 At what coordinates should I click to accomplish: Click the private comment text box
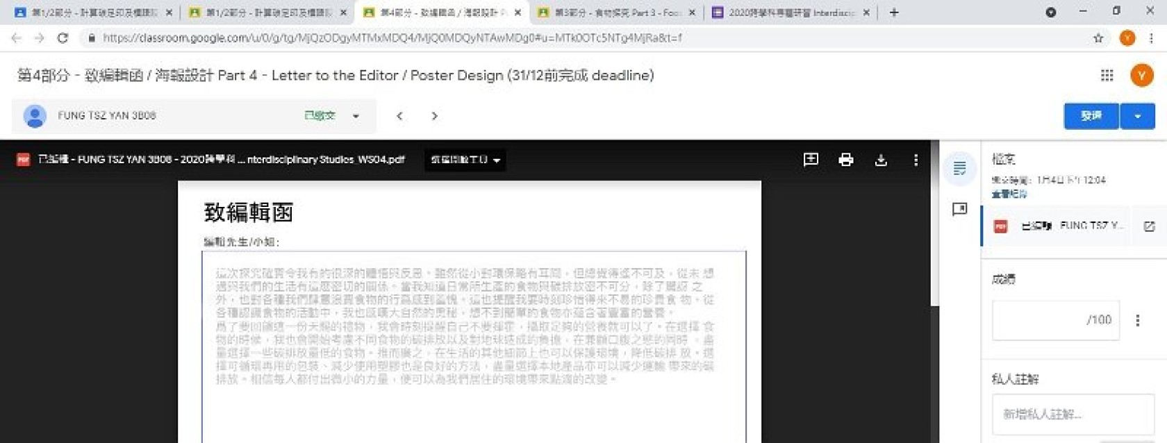(x=1072, y=415)
